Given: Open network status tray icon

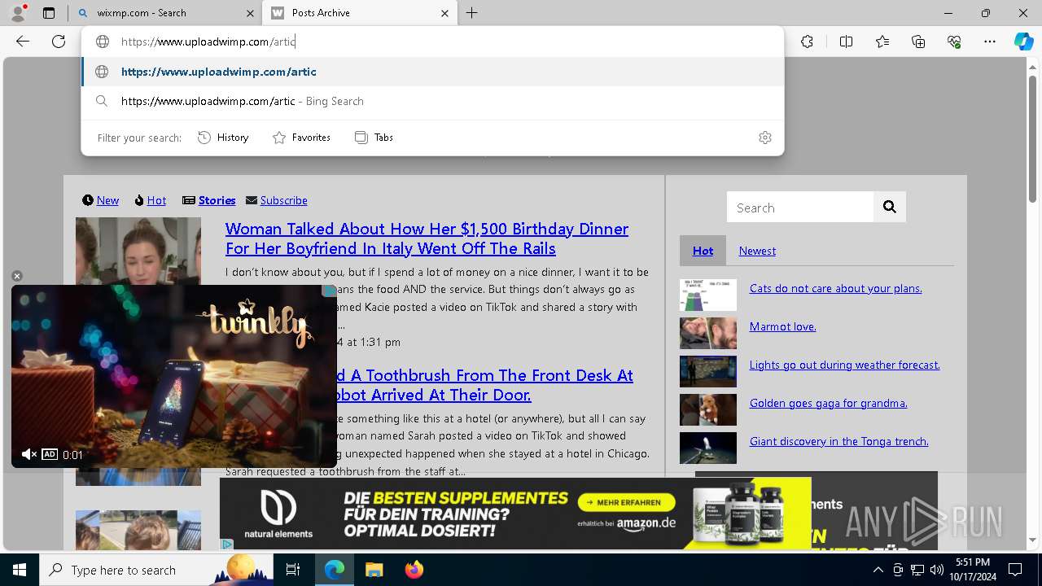Looking at the screenshot, I should [917, 570].
